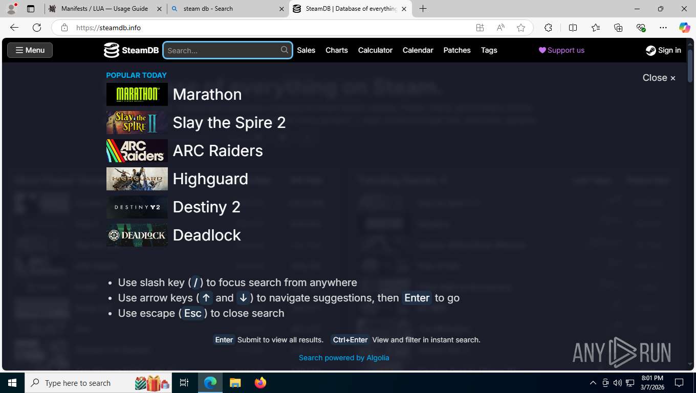Viewport: 696px width, 393px height.
Task: Activate Read aloud icon
Action: pos(501,28)
